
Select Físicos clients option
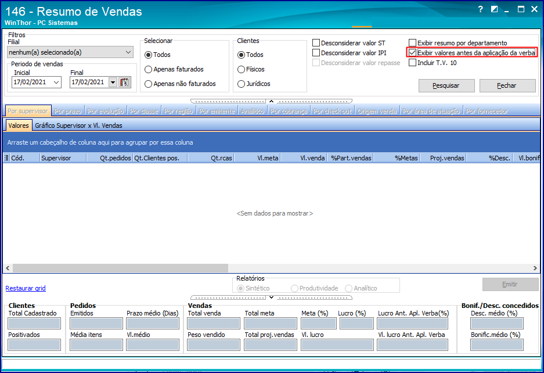(251, 70)
